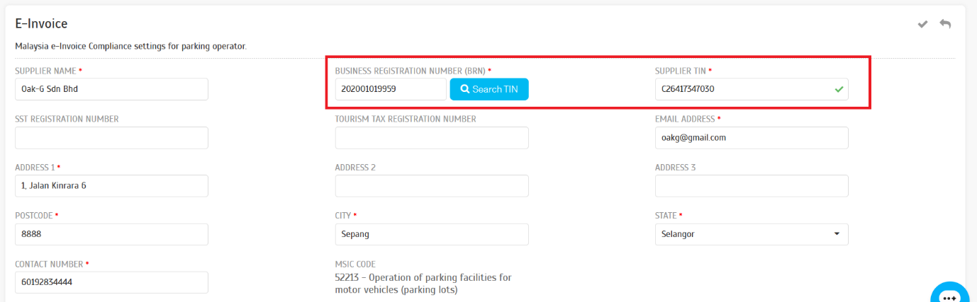977x302 pixels.
Task: Click the SST Registration Number field
Action: coord(111,138)
